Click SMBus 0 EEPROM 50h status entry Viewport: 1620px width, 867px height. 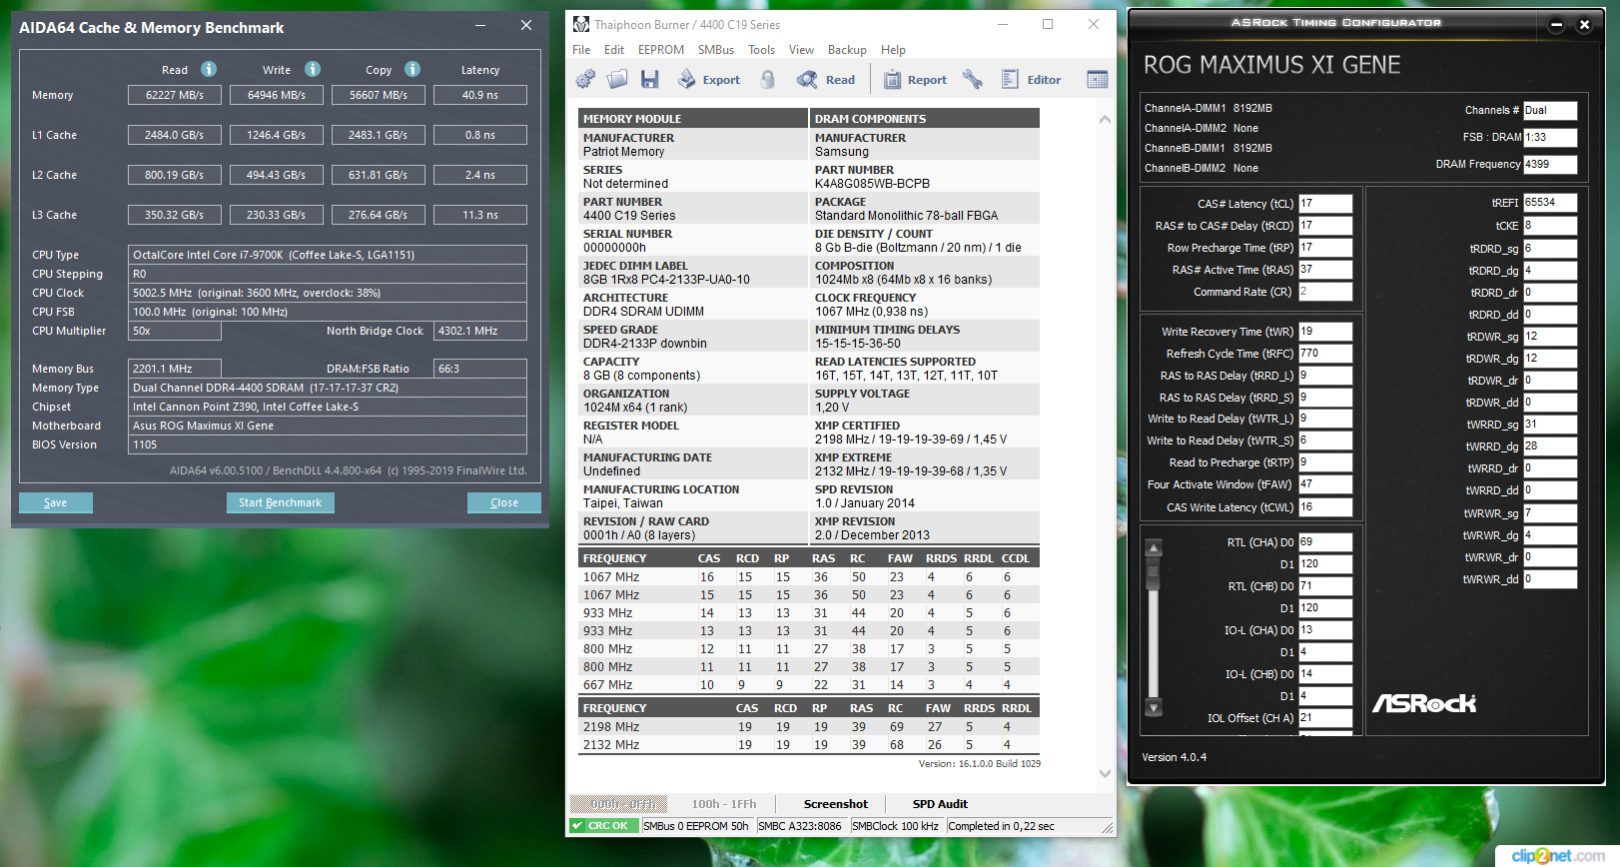pos(696,826)
